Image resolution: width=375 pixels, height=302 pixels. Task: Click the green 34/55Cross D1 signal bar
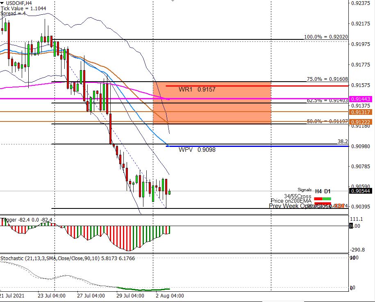327,199
